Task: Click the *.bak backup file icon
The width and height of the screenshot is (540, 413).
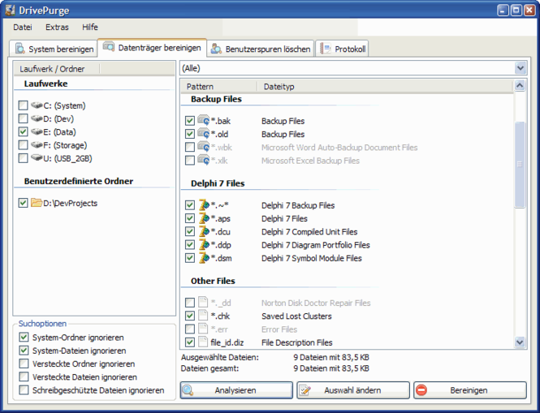Action: (x=204, y=121)
